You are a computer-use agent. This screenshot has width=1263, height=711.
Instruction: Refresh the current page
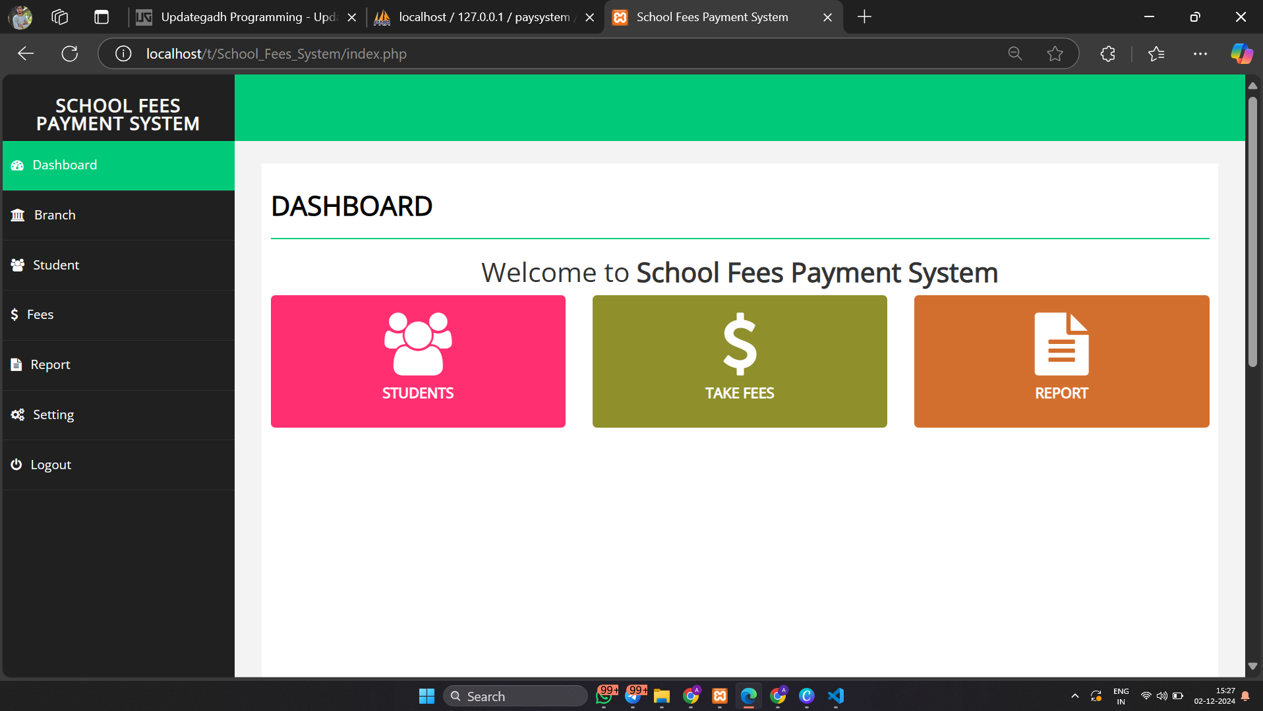coord(70,54)
